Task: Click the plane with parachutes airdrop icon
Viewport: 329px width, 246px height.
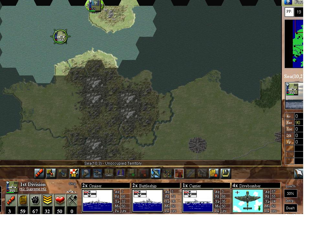Action: 97,173
